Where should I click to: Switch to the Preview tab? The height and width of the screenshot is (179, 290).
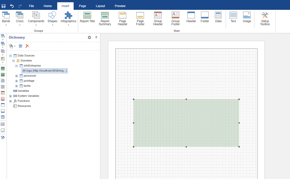click(x=120, y=6)
